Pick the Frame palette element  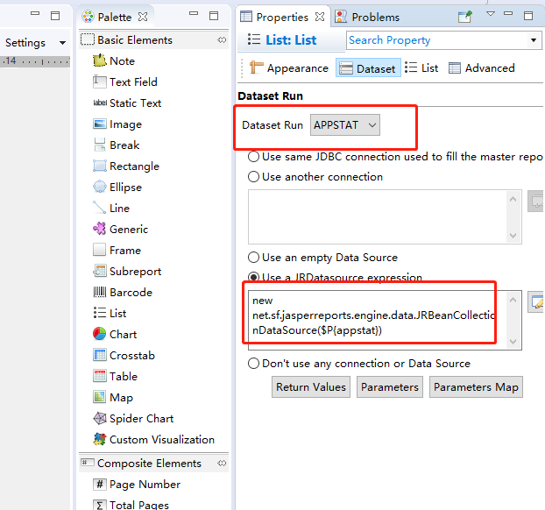point(117,251)
